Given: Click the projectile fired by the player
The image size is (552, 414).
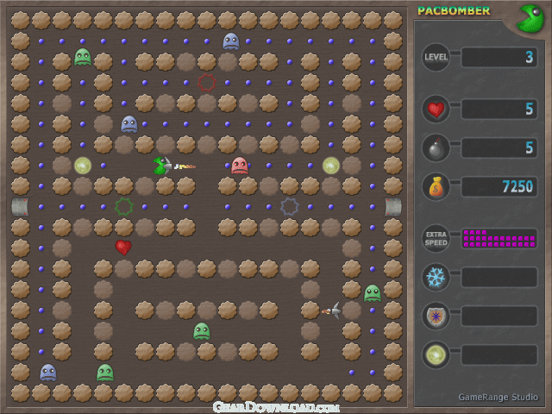Looking at the screenshot, I should click(185, 166).
